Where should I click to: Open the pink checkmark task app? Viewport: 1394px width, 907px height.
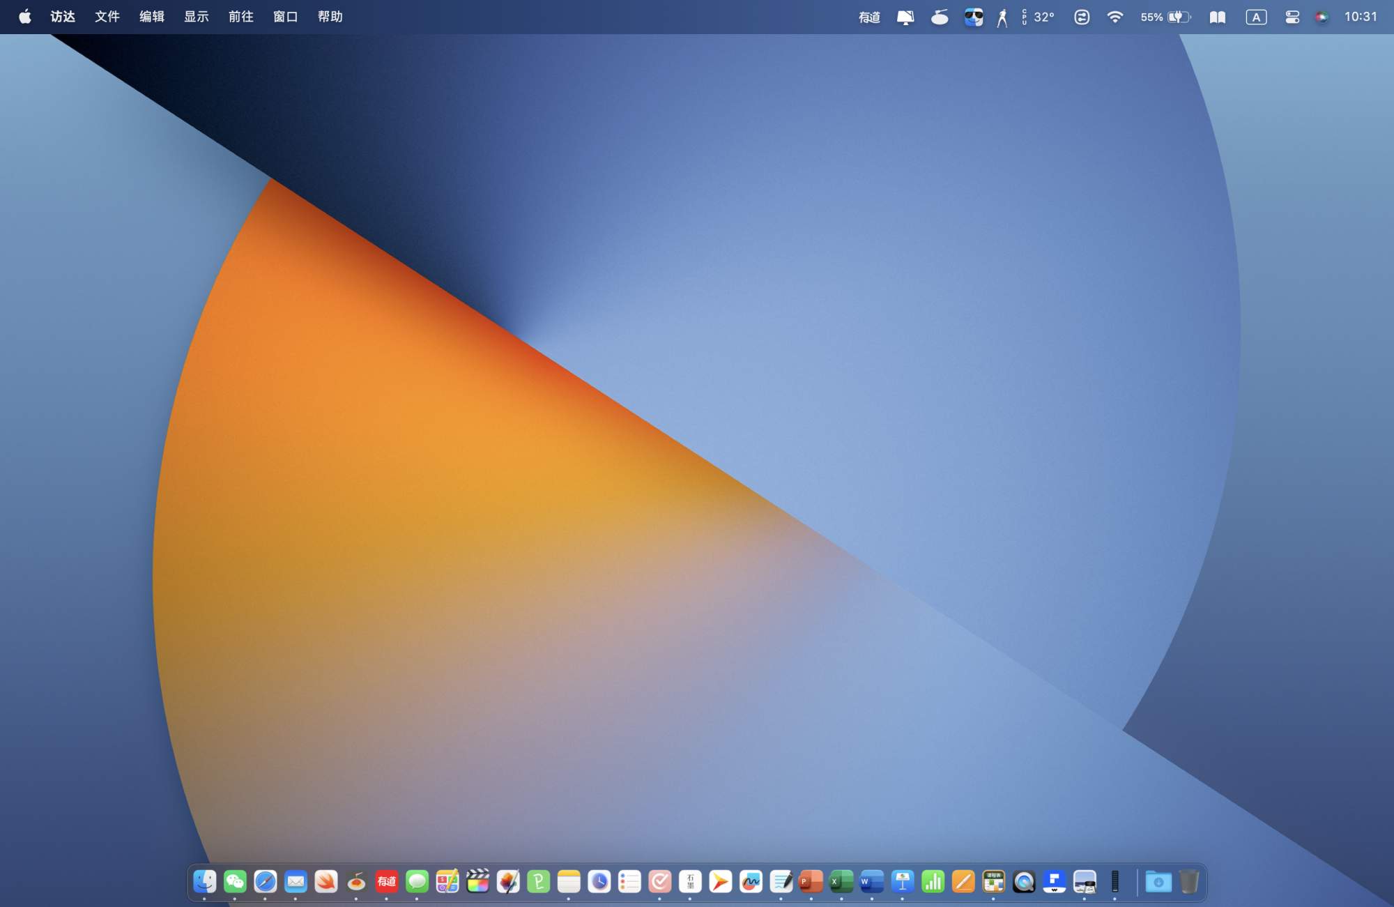tap(659, 882)
